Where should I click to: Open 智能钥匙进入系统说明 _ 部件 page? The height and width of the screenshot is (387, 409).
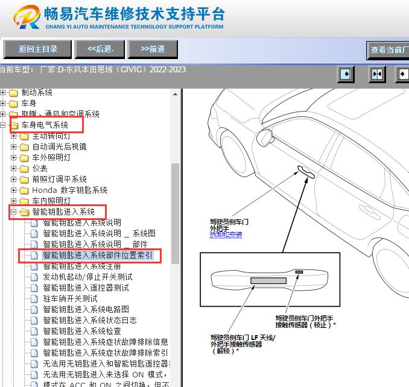(x=95, y=244)
